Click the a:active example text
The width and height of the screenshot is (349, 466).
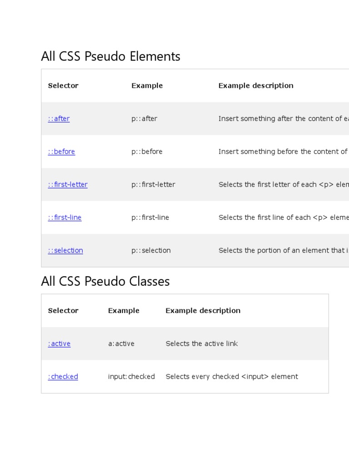(121, 344)
